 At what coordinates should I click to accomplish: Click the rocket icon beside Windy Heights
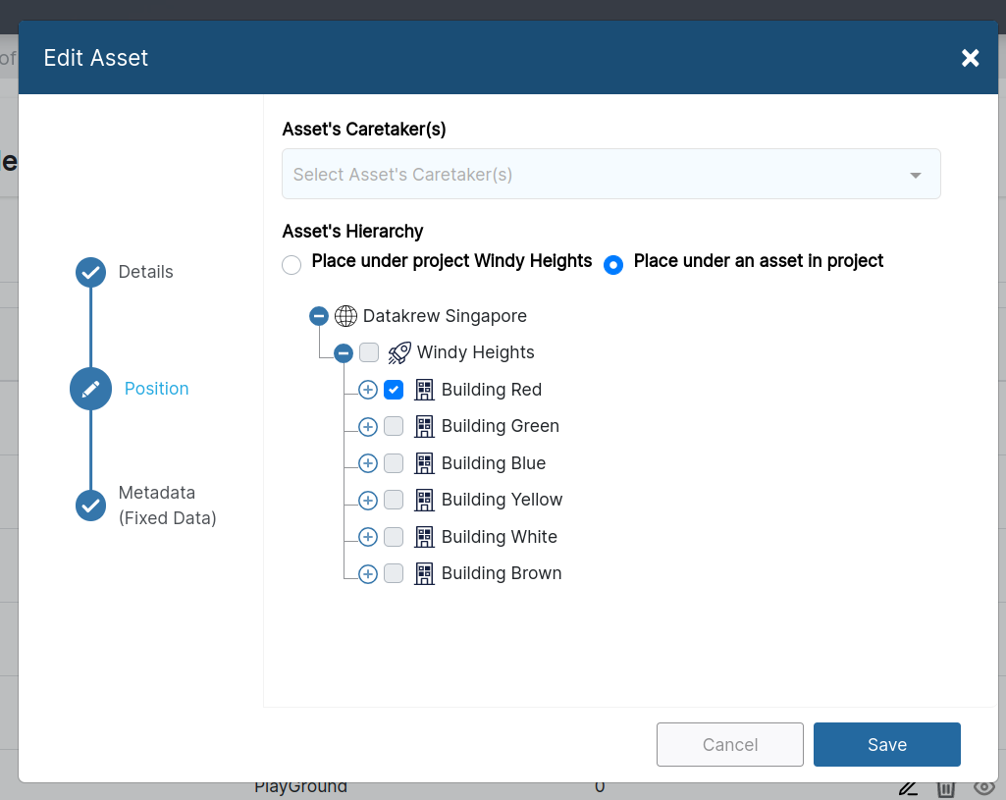(399, 352)
